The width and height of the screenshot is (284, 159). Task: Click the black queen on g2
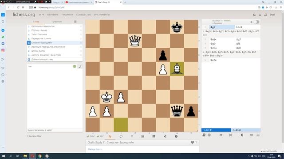coord(177,111)
